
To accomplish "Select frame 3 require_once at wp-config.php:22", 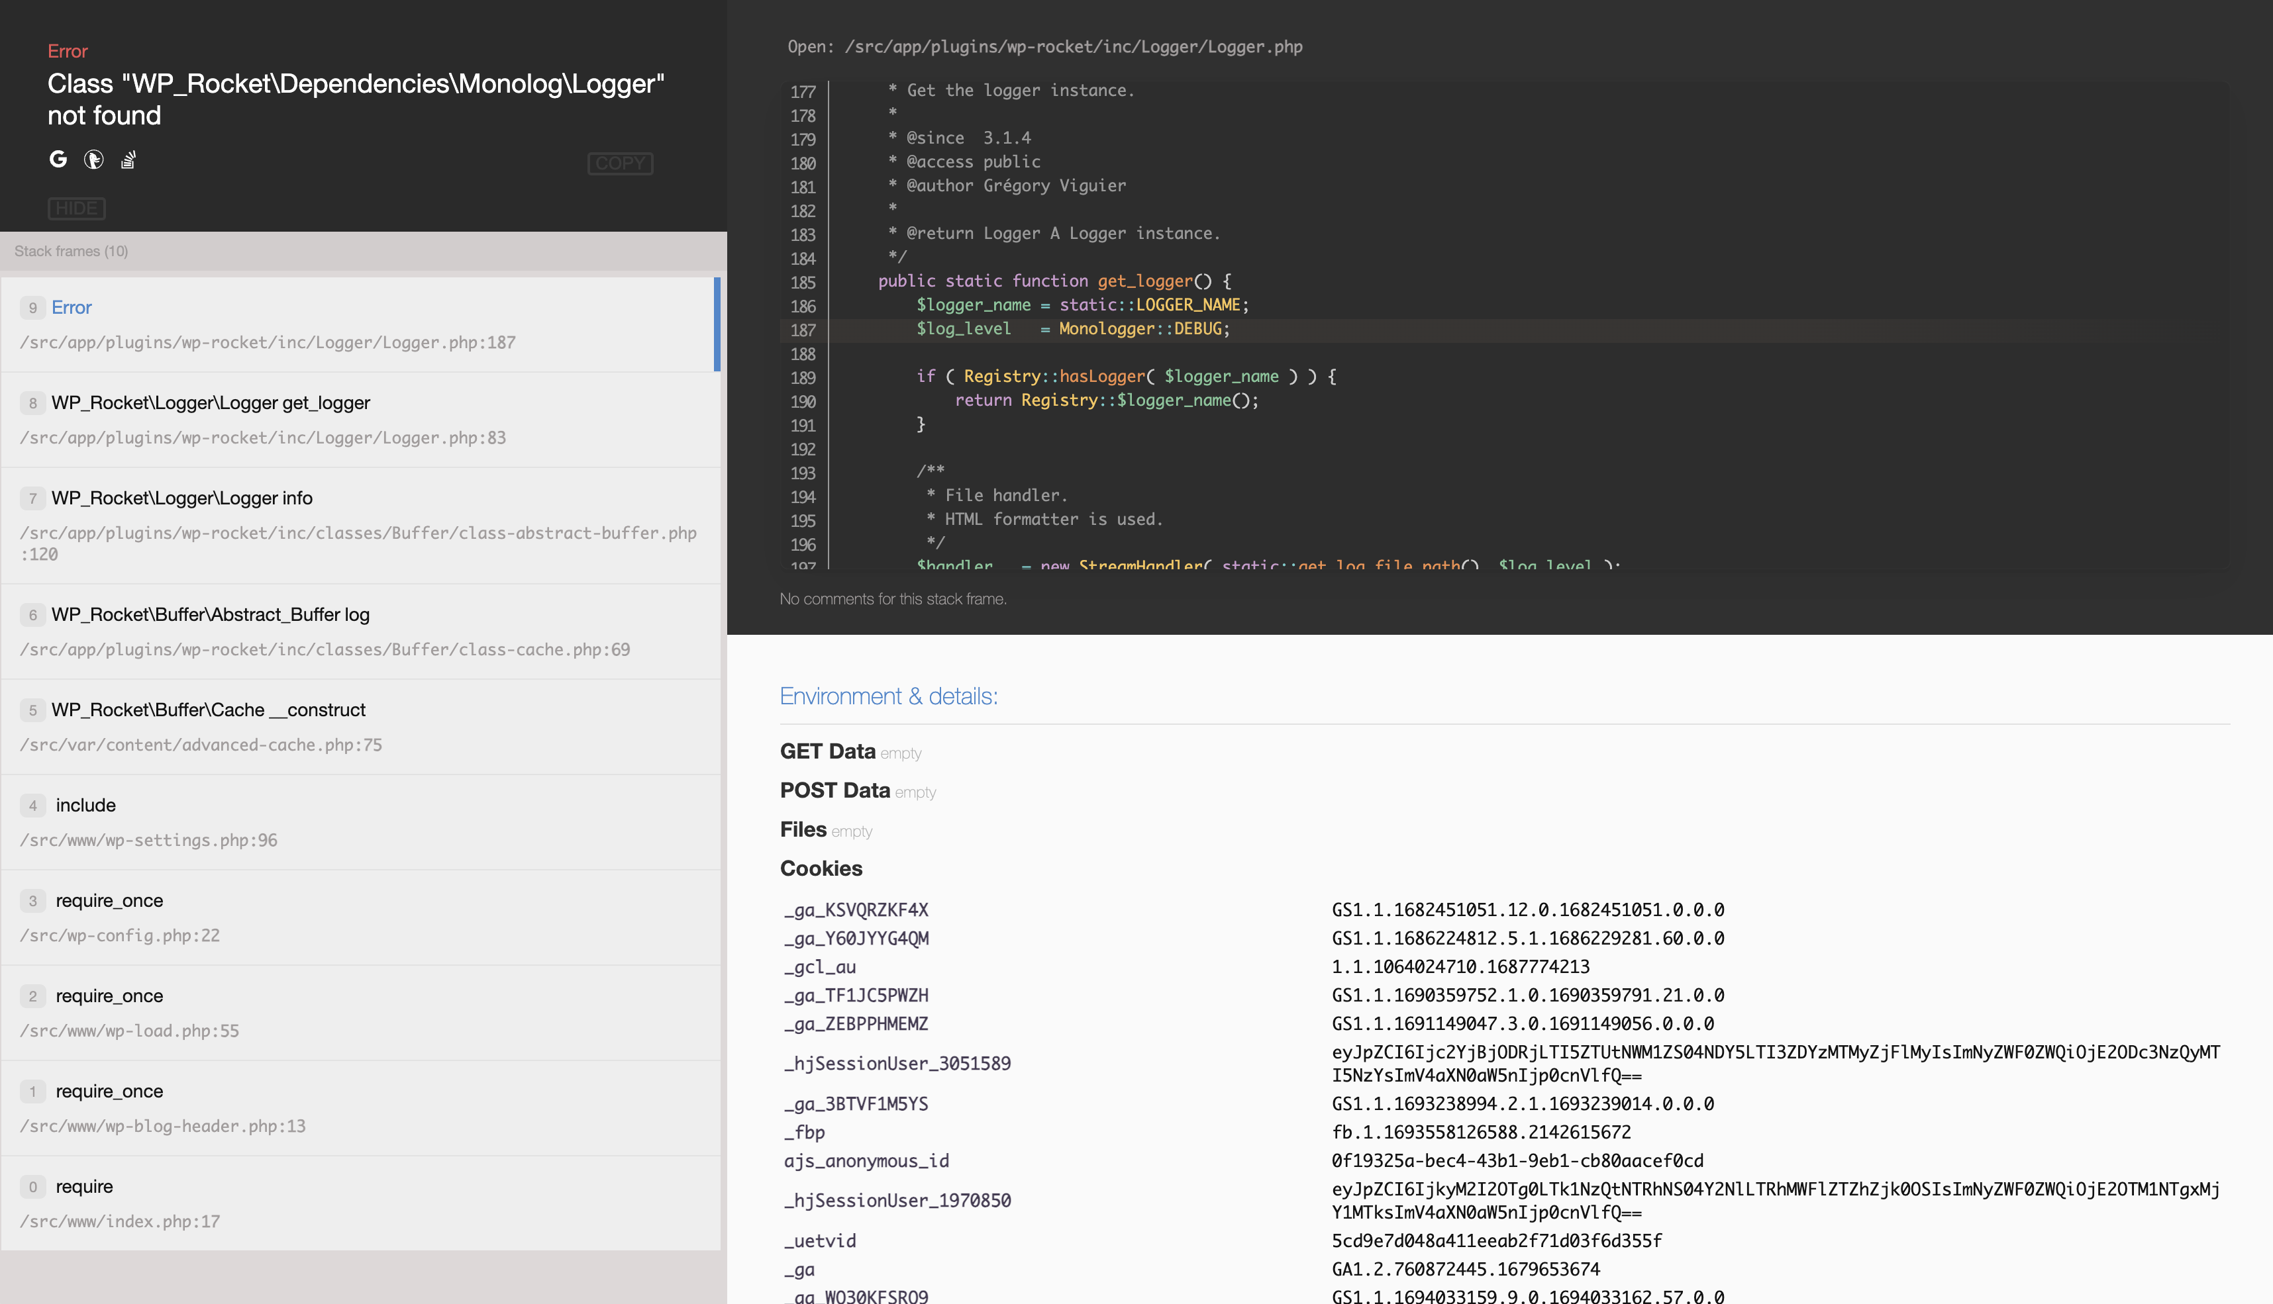I will [358, 917].
